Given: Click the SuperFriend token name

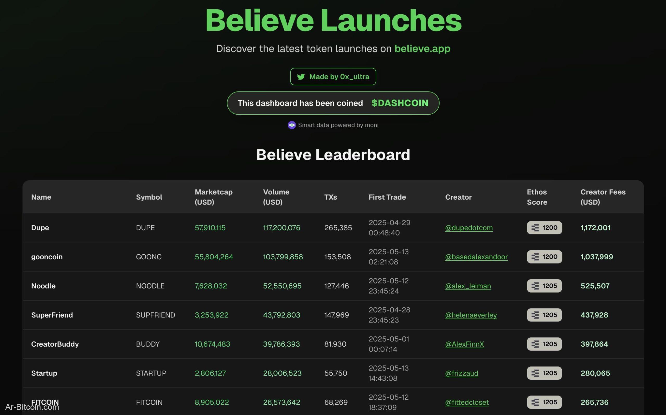Looking at the screenshot, I should pyautogui.click(x=52, y=315).
